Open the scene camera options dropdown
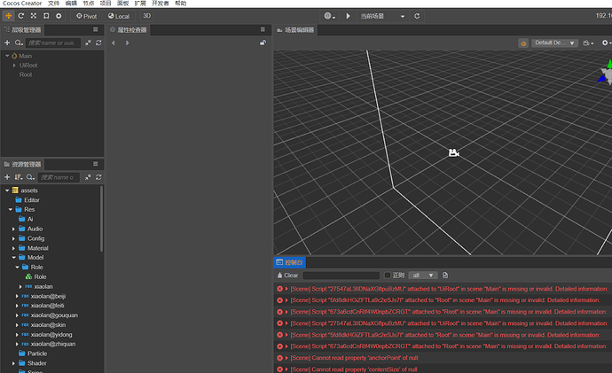612x373 pixels. [x=588, y=43]
